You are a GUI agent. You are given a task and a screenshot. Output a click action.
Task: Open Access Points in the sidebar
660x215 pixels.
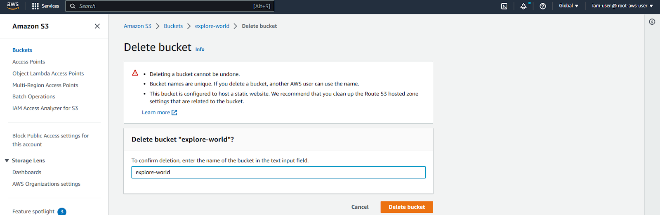coord(28,62)
